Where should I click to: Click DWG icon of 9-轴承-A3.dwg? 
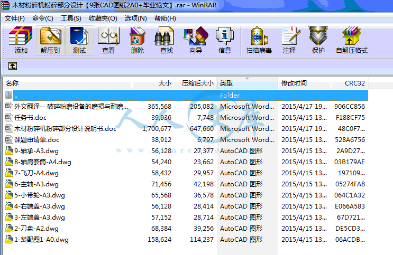9,150
